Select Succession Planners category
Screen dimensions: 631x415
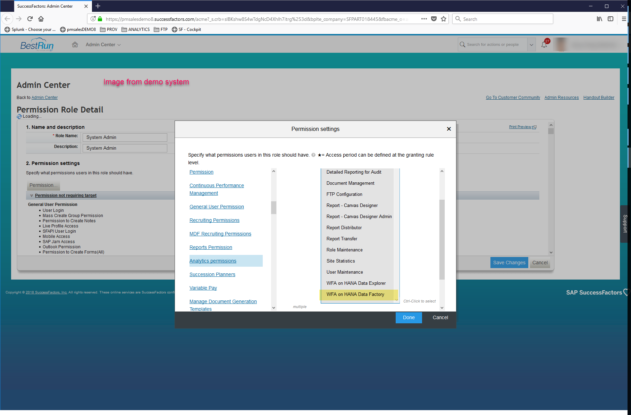pos(212,274)
